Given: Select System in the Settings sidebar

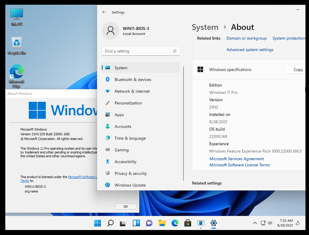Looking at the screenshot, I should tap(141, 68).
